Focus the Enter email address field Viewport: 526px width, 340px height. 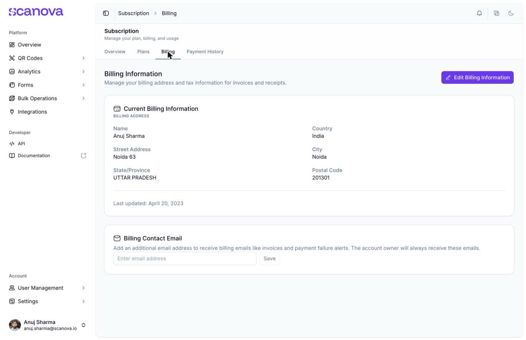[185, 259]
